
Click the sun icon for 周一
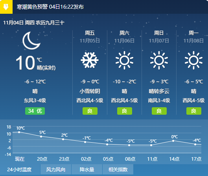[193, 60]
